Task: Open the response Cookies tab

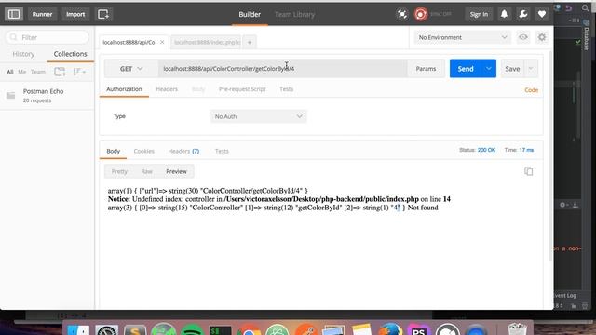Action: pos(143,151)
